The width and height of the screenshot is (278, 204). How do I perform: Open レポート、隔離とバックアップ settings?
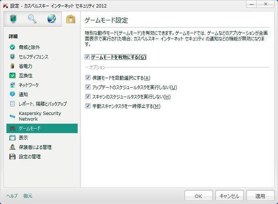[x=42, y=104]
